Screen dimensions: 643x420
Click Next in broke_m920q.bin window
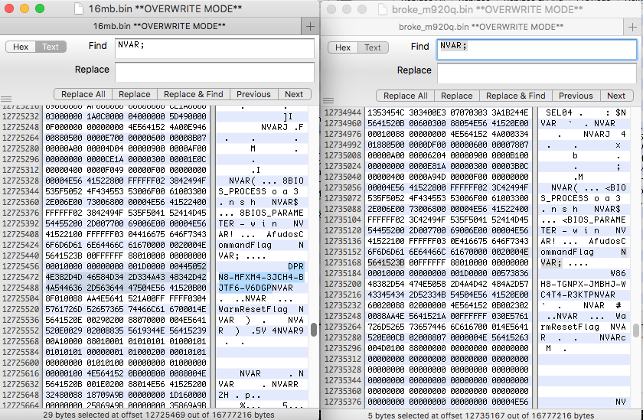click(616, 96)
